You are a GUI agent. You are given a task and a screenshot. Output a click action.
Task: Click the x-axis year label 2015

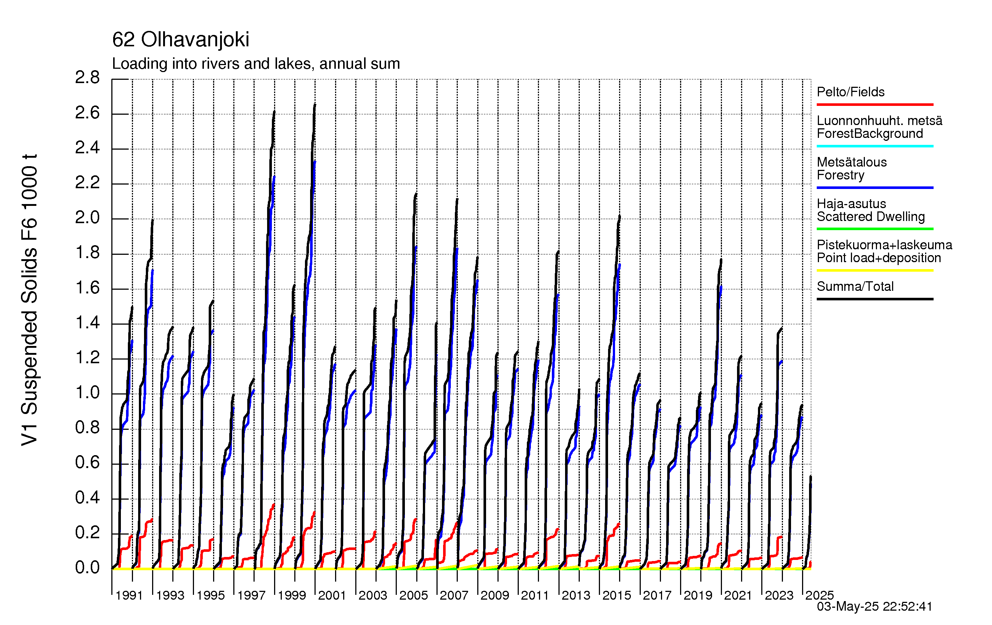pyautogui.click(x=617, y=595)
